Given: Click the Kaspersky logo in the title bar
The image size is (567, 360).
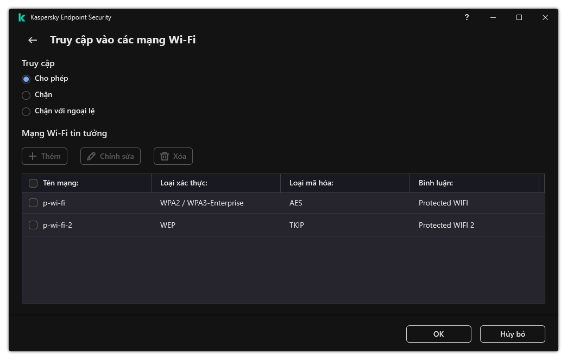Looking at the screenshot, I should [x=21, y=17].
